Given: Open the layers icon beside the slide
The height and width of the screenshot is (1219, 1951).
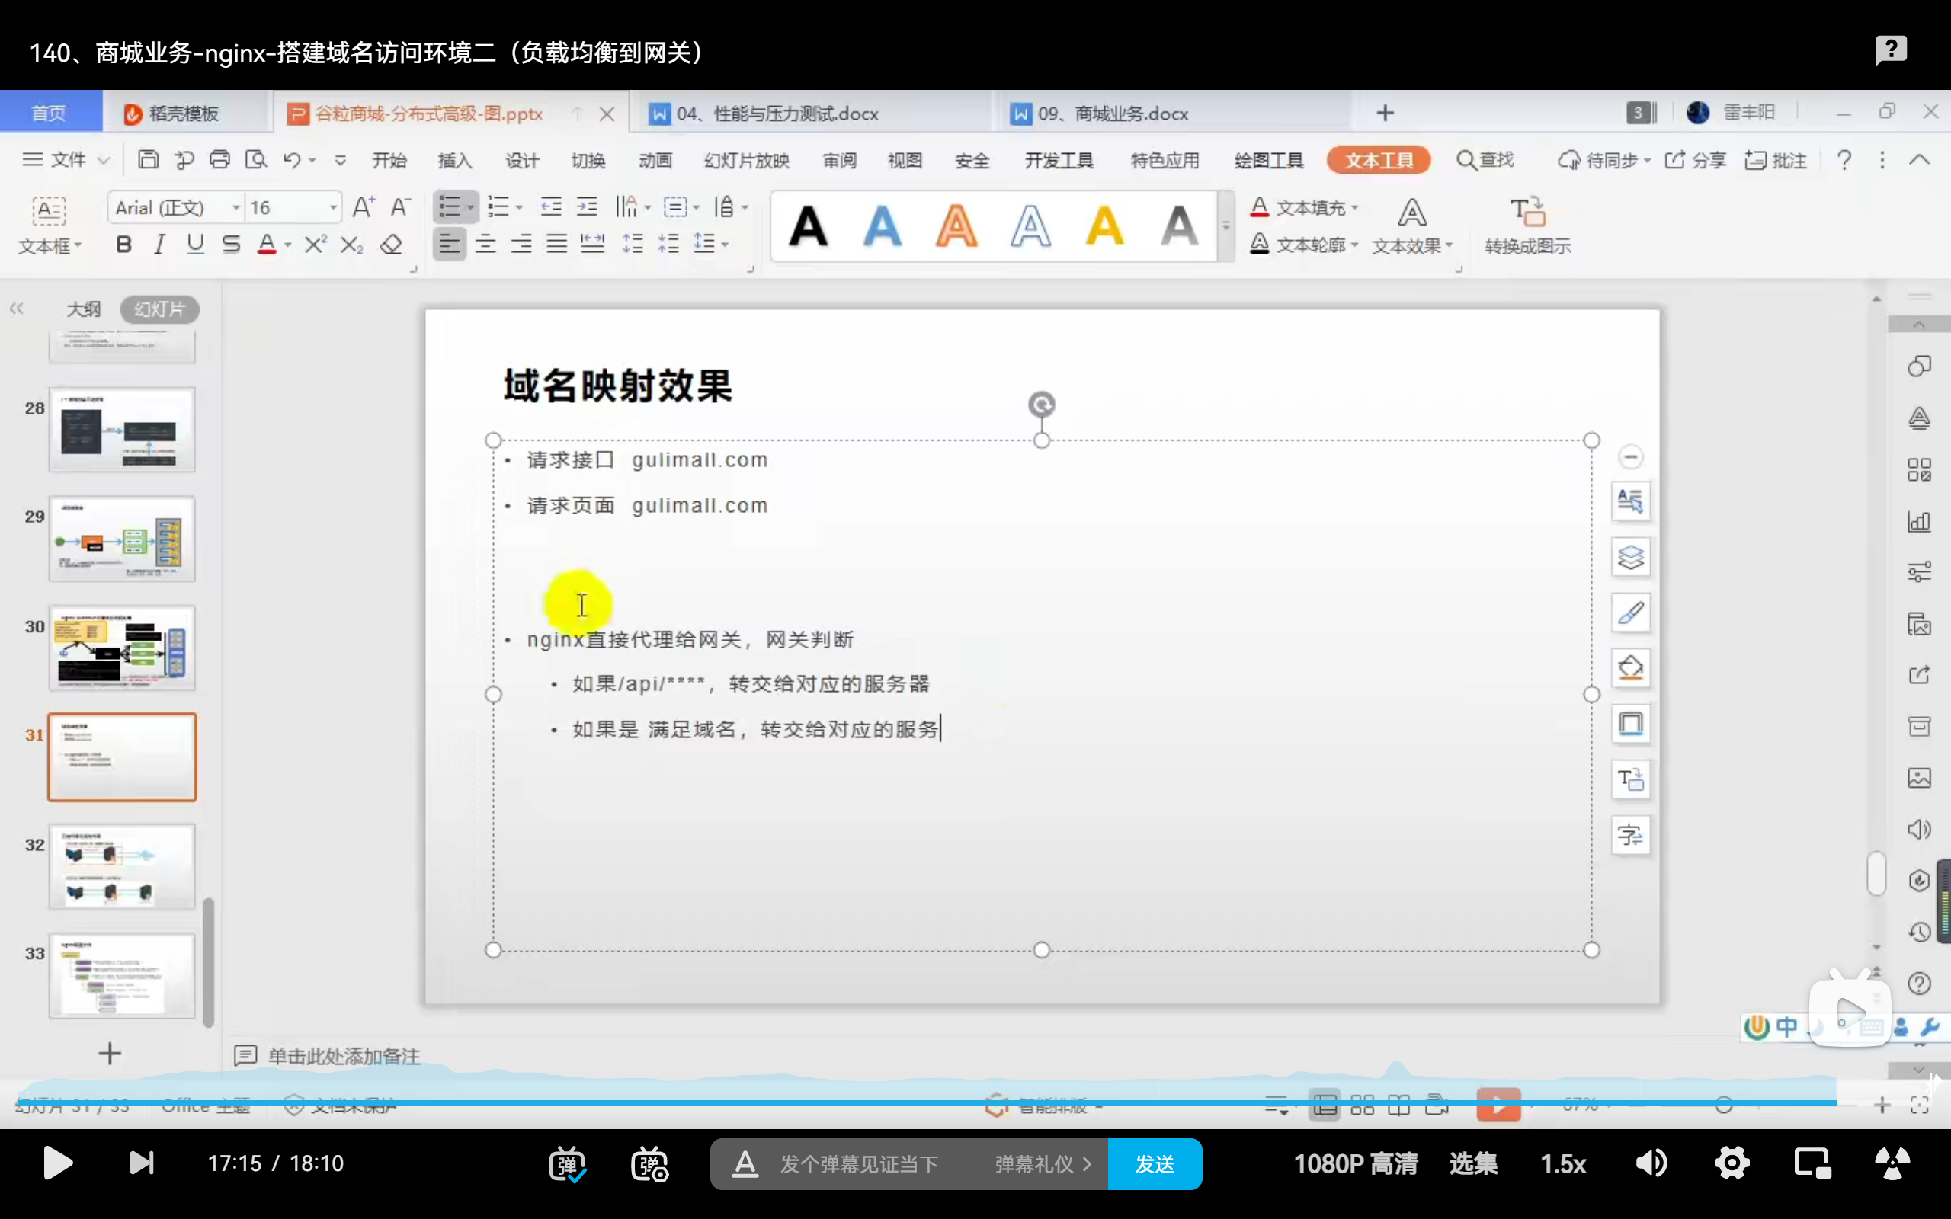Looking at the screenshot, I should [x=1630, y=556].
